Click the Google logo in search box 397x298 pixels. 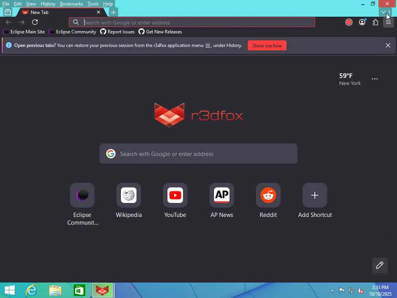point(110,154)
